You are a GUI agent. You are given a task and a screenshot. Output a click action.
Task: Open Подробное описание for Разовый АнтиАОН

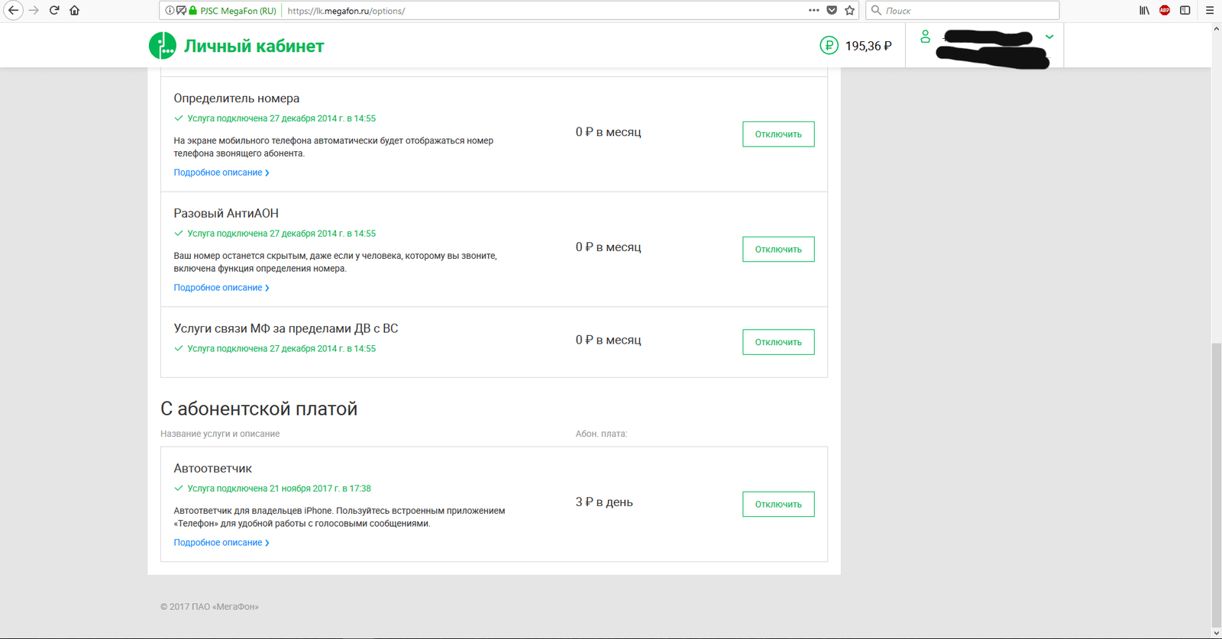pos(221,288)
